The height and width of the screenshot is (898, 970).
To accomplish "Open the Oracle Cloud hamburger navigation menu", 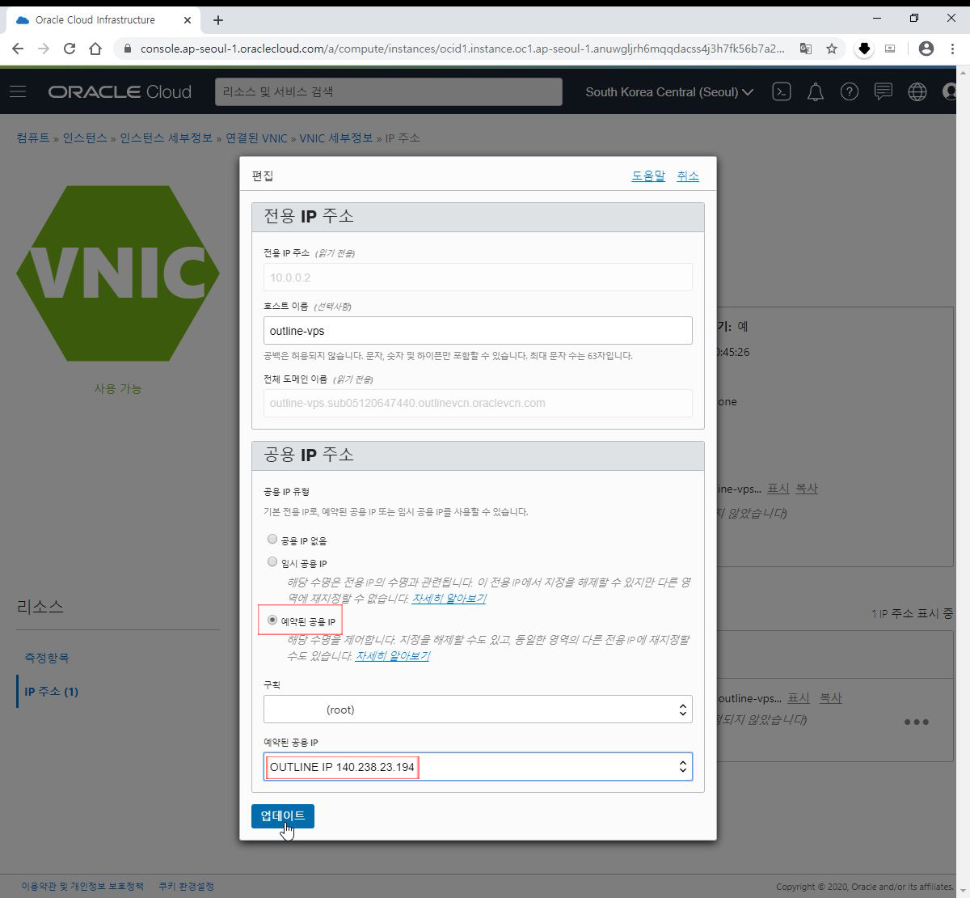I will click(x=18, y=91).
